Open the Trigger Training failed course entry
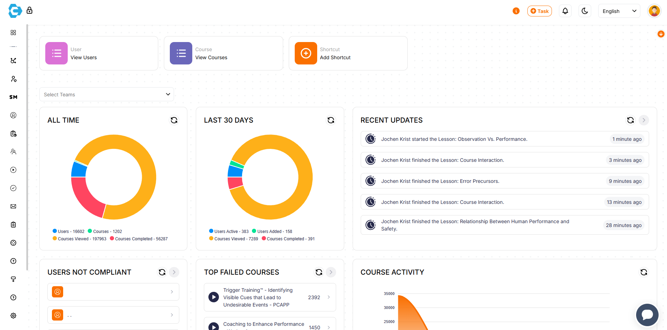The image size is (667, 330). (269, 297)
